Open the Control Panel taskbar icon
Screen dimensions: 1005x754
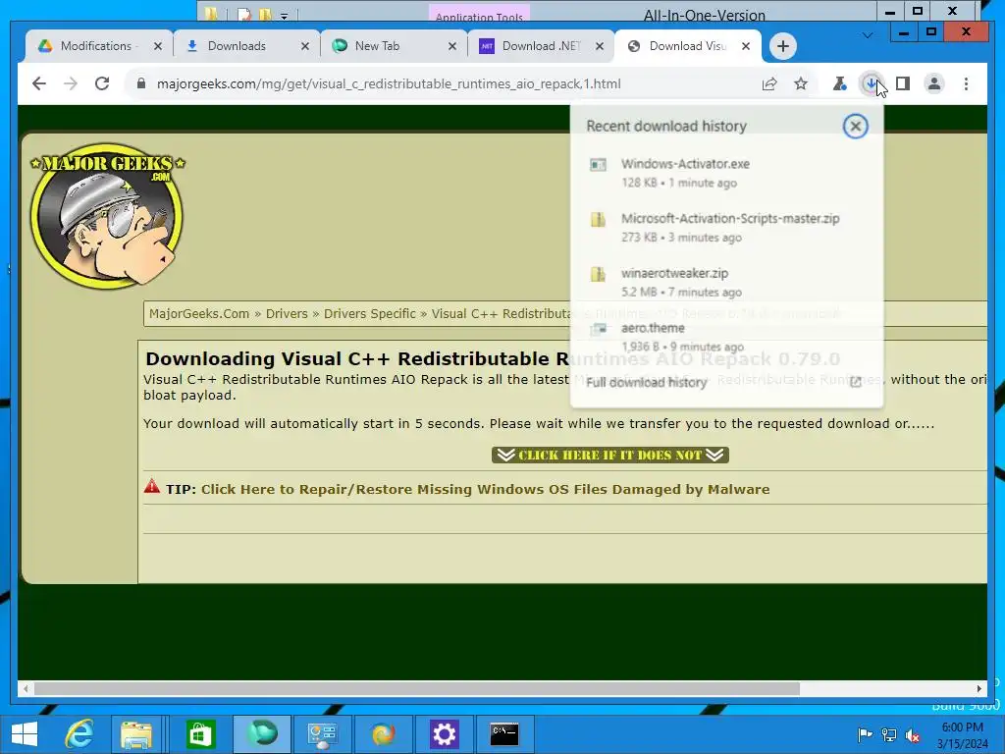point(322,734)
